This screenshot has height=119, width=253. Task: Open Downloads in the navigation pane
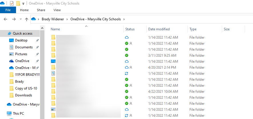[x=23, y=95]
